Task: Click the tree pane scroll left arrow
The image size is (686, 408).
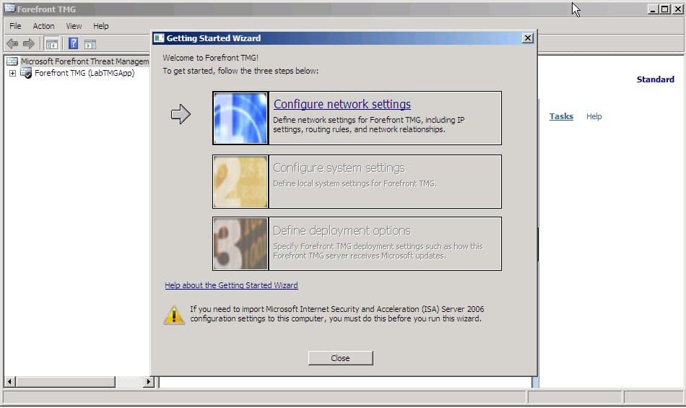Action: coord(9,382)
